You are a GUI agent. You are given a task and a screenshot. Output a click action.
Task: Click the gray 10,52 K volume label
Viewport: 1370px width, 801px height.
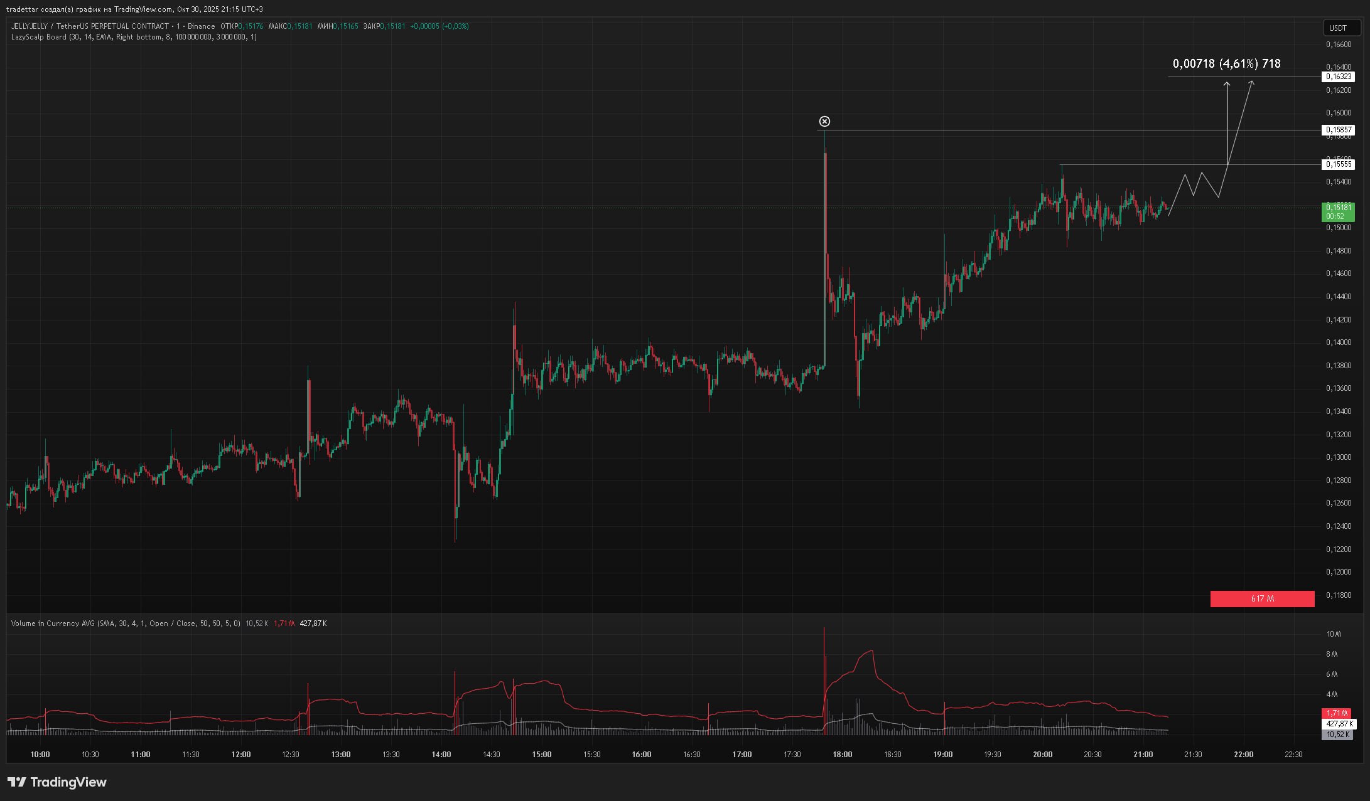pos(1338,735)
